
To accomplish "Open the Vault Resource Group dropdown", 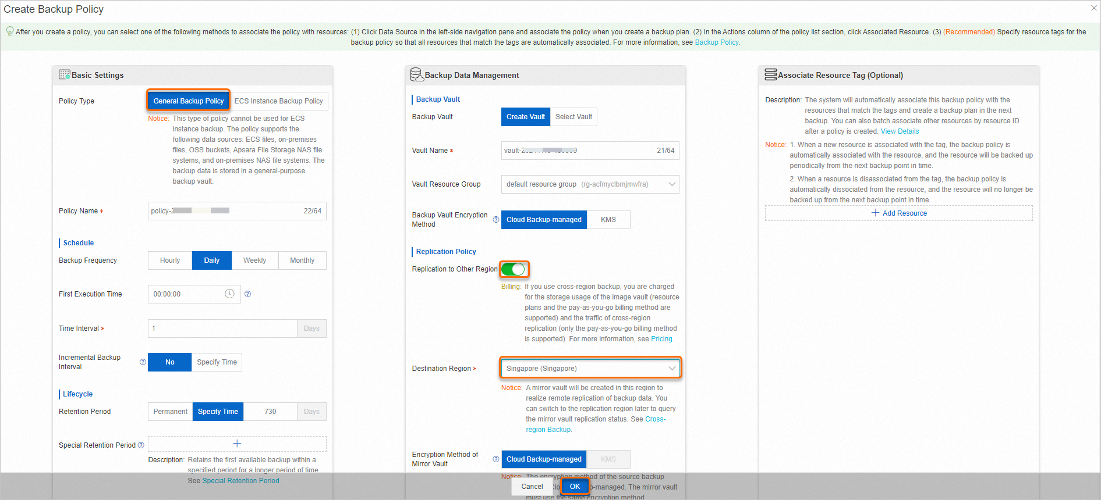I will [590, 184].
